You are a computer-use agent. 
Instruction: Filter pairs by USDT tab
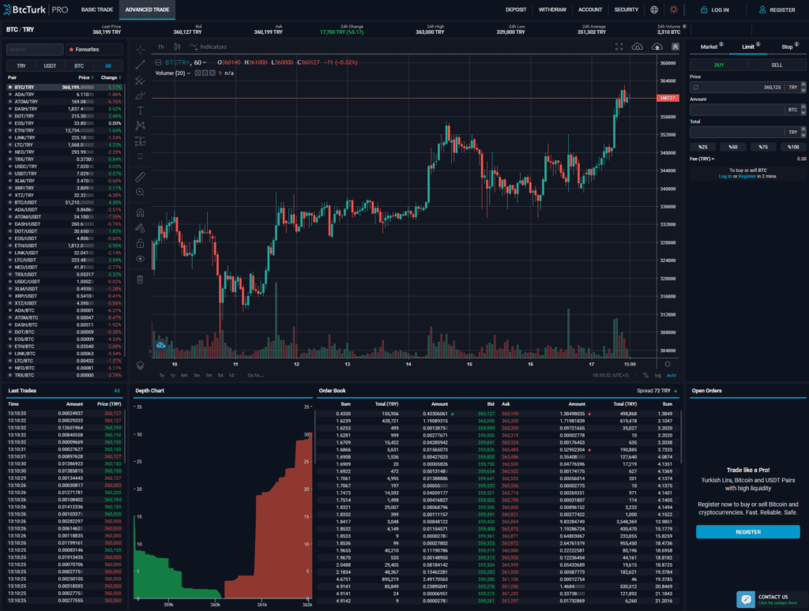pyautogui.click(x=50, y=66)
